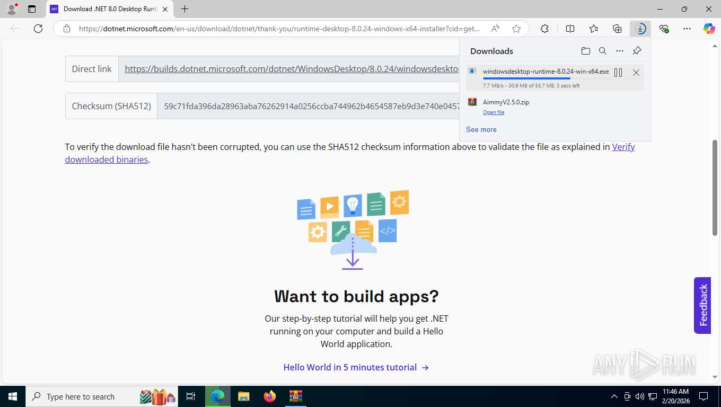This screenshot has height=407, width=721.
Task: Select the Download .NET 8.0 Desktop tab
Action: pos(110,9)
